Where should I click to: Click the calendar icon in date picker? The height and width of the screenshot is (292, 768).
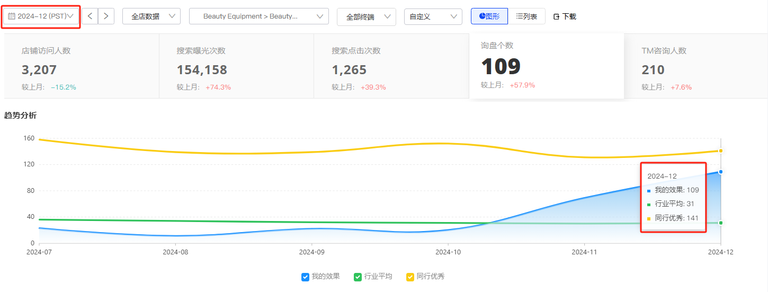point(12,16)
